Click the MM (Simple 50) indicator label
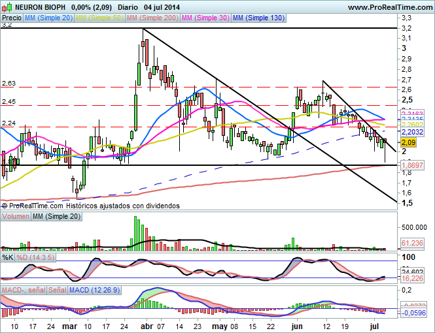The width and height of the screenshot is (435, 333). pos(99,19)
